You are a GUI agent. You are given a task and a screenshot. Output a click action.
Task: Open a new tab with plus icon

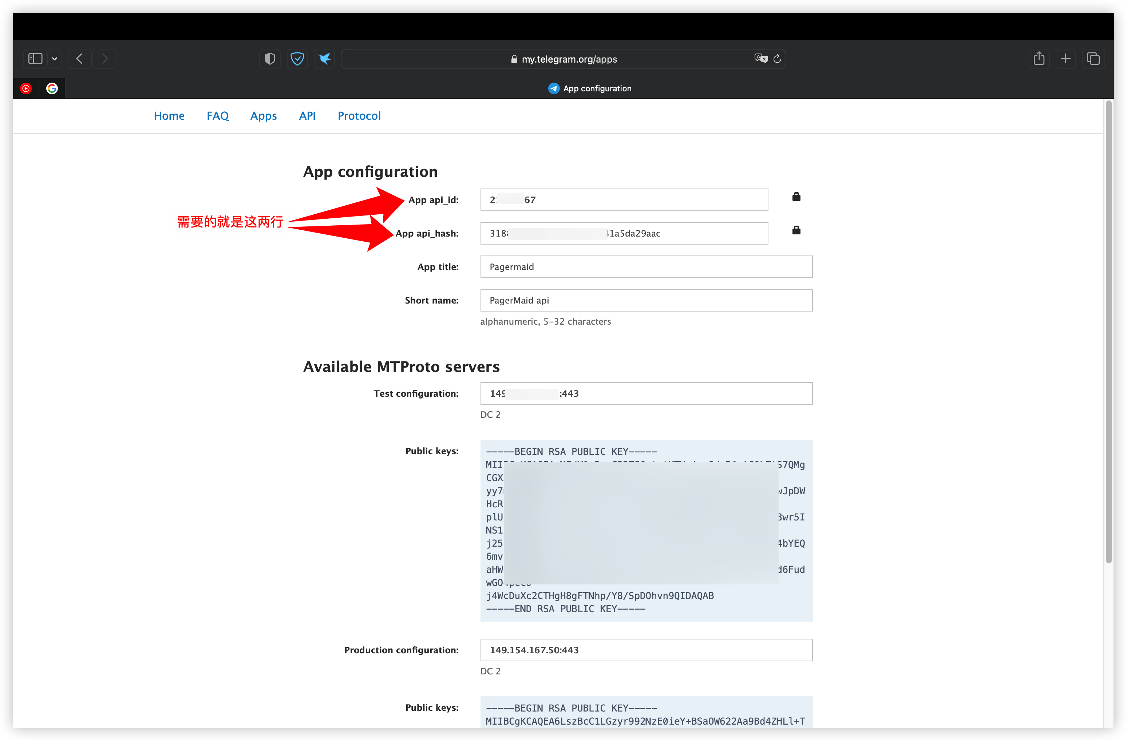[1065, 59]
